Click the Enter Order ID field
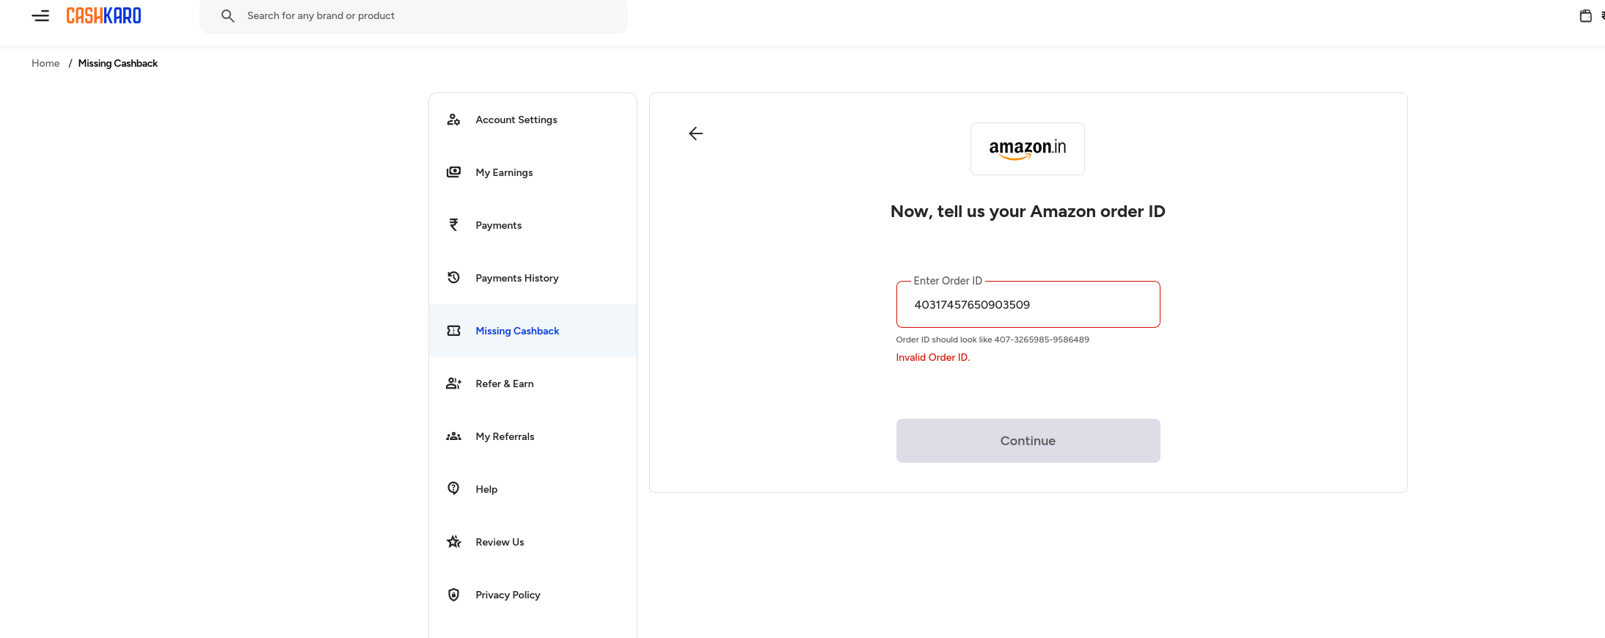The width and height of the screenshot is (1605, 638). [1028, 304]
